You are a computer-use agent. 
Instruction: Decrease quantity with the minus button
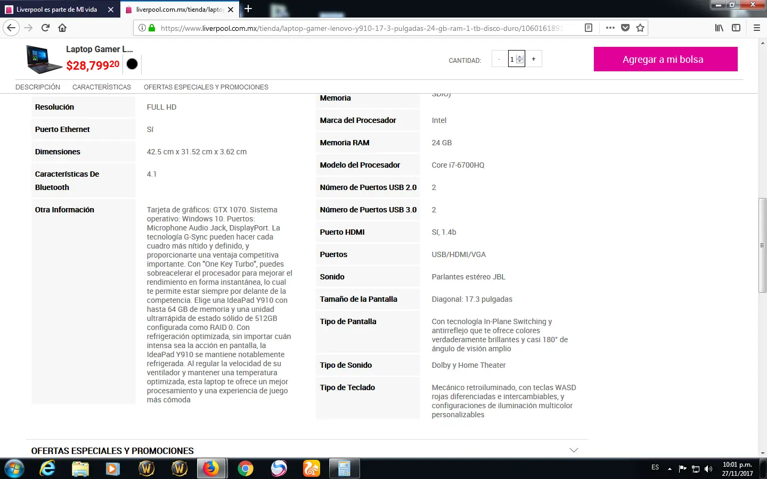499,59
